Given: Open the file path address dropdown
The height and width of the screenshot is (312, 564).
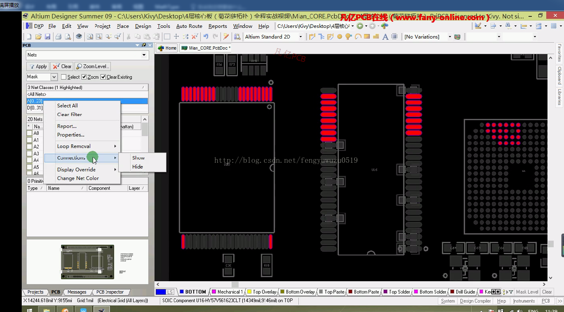Looking at the screenshot, I should pos(352,26).
